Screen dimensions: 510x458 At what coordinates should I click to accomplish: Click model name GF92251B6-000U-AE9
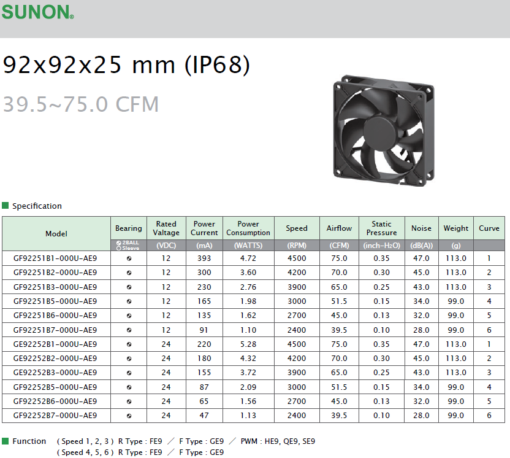(x=55, y=316)
